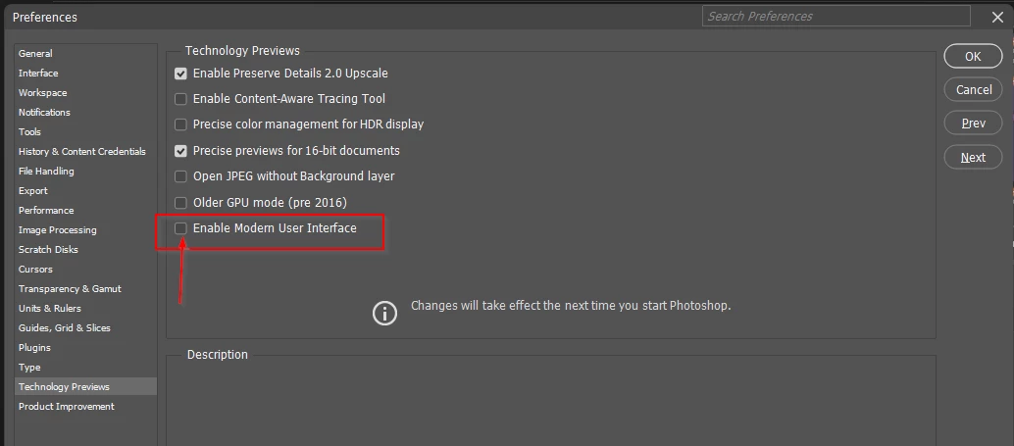
Task: Check Enable Modern User Interface
Action: click(180, 228)
